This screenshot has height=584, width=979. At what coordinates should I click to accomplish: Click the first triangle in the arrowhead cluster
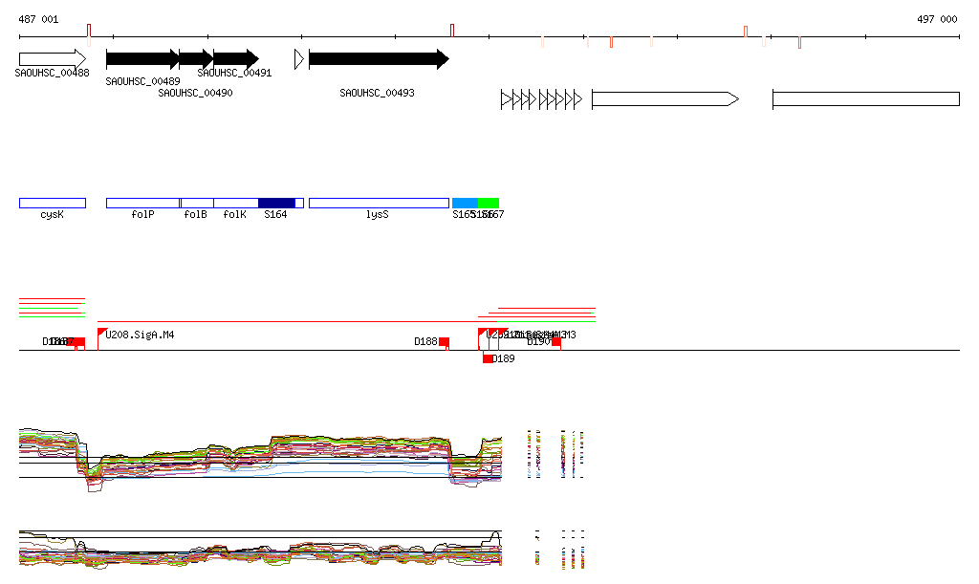[506, 98]
